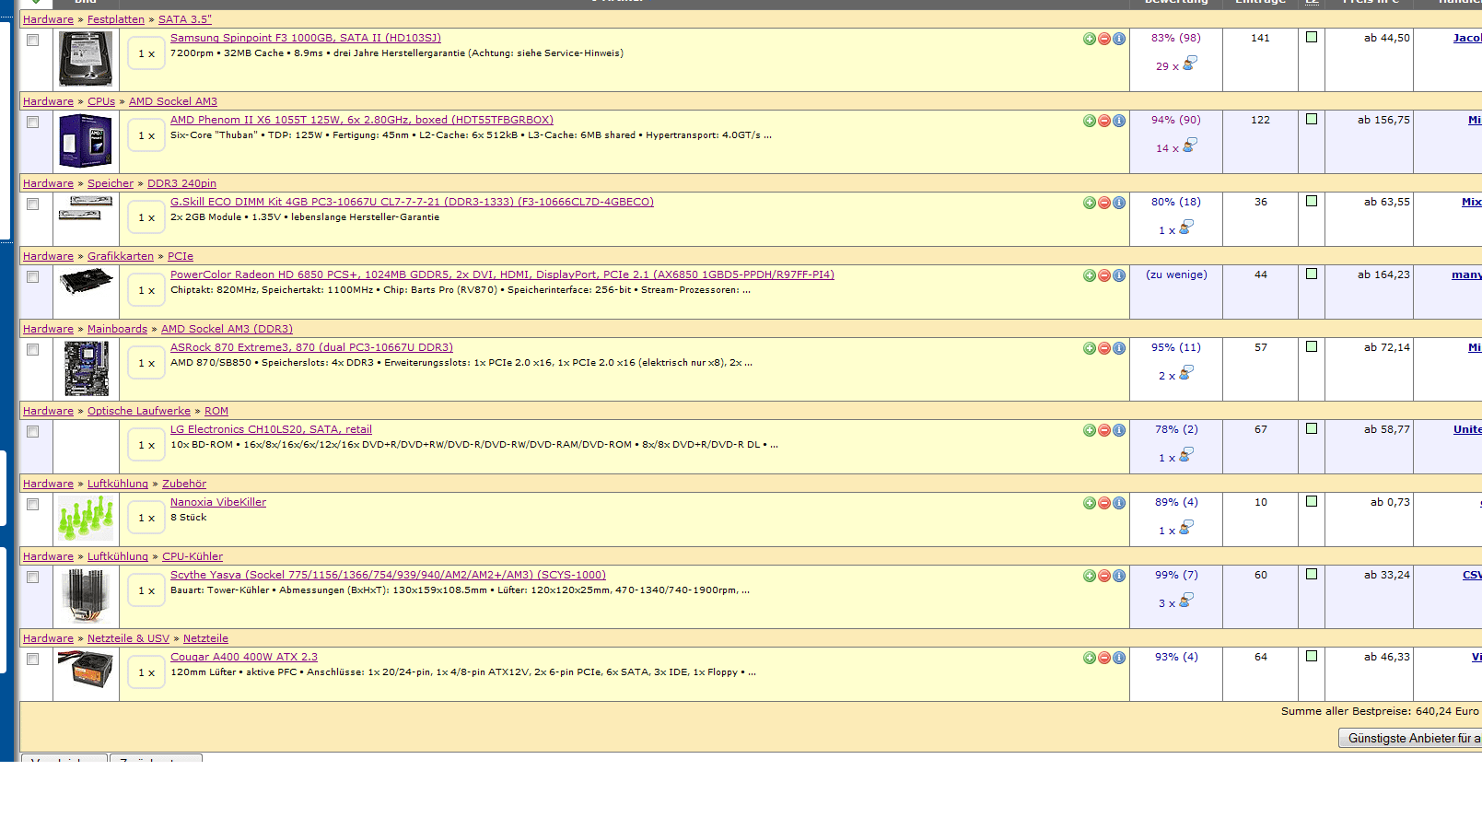Check the box beside 67 entries in the LG row

tap(1312, 429)
